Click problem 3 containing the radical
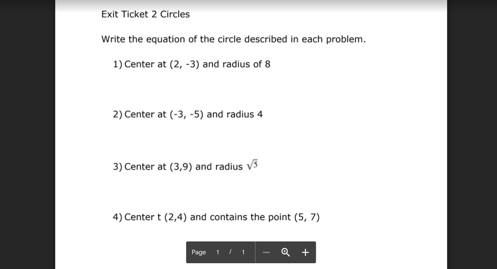The width and height of the screenshot is (497, 269). click(x=186, y=166)
